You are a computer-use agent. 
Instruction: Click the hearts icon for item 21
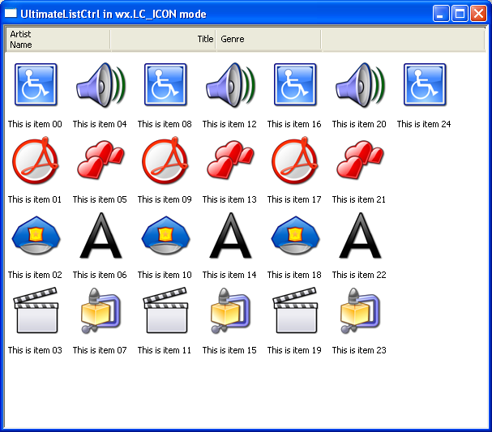coord(360,160)
